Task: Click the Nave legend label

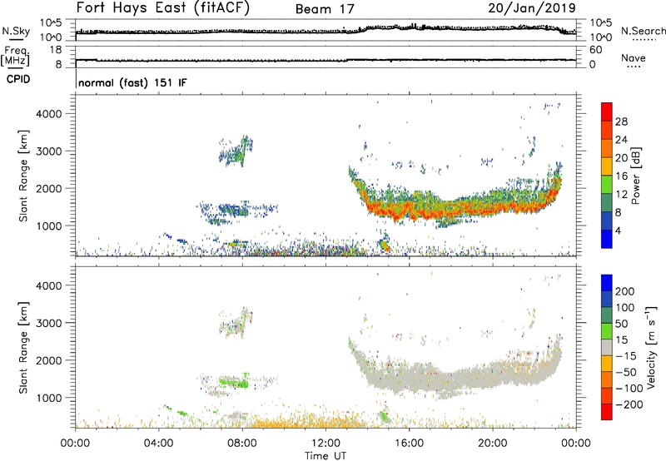Action: [x=634, y=57]
